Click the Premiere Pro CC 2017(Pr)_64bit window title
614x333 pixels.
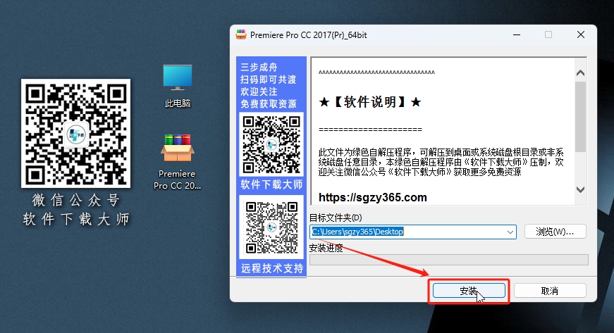pyautogui.click(x=309, y=35)
